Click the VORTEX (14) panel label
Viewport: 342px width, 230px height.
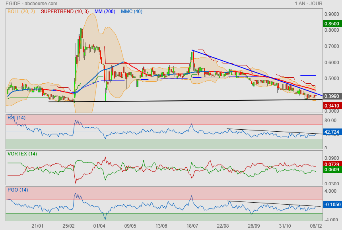[22, 154]
